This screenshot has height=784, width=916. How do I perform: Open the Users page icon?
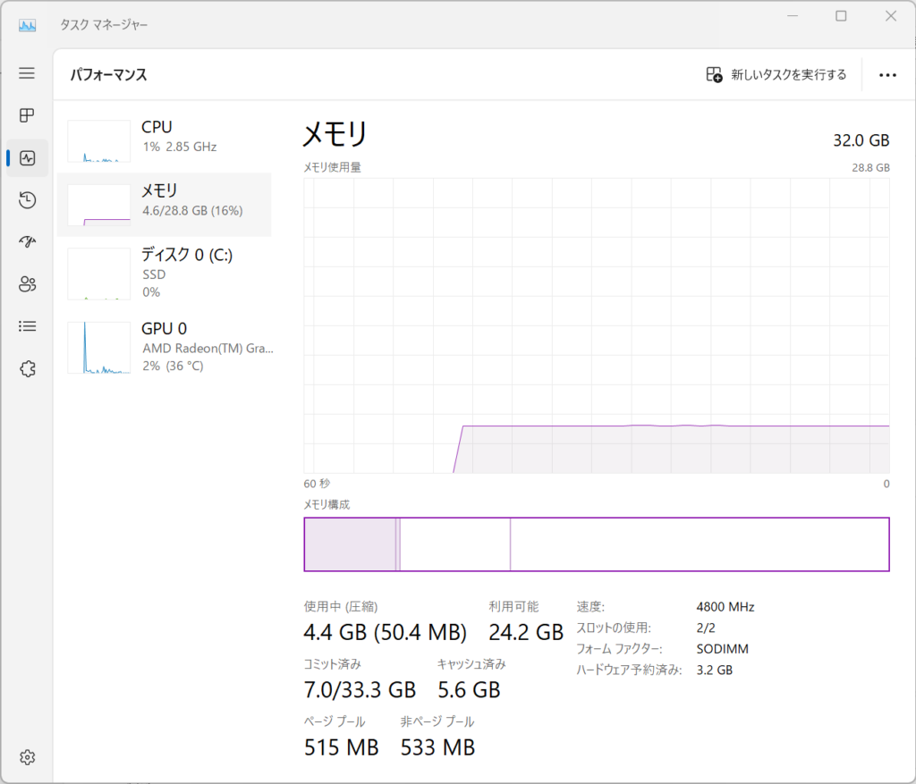[x=28, y=284]
